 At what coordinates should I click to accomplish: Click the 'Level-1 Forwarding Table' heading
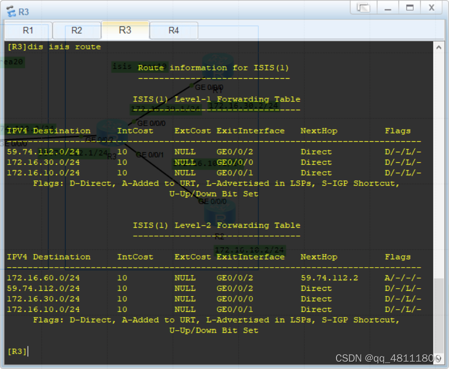[x=216, y=99]
